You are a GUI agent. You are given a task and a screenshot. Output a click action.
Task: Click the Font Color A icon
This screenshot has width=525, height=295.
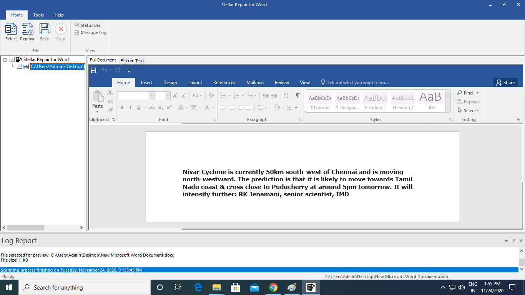tap(207, 108)
